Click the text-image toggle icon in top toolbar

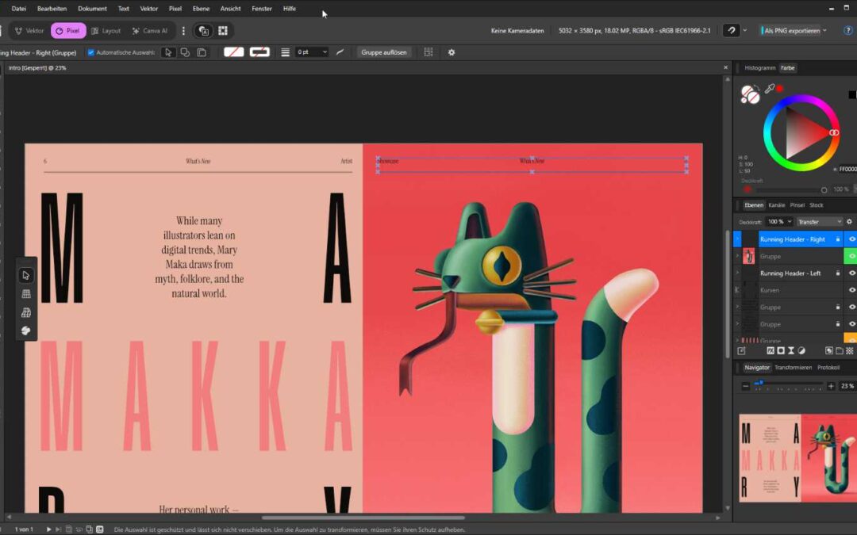(x=204, y=31)
